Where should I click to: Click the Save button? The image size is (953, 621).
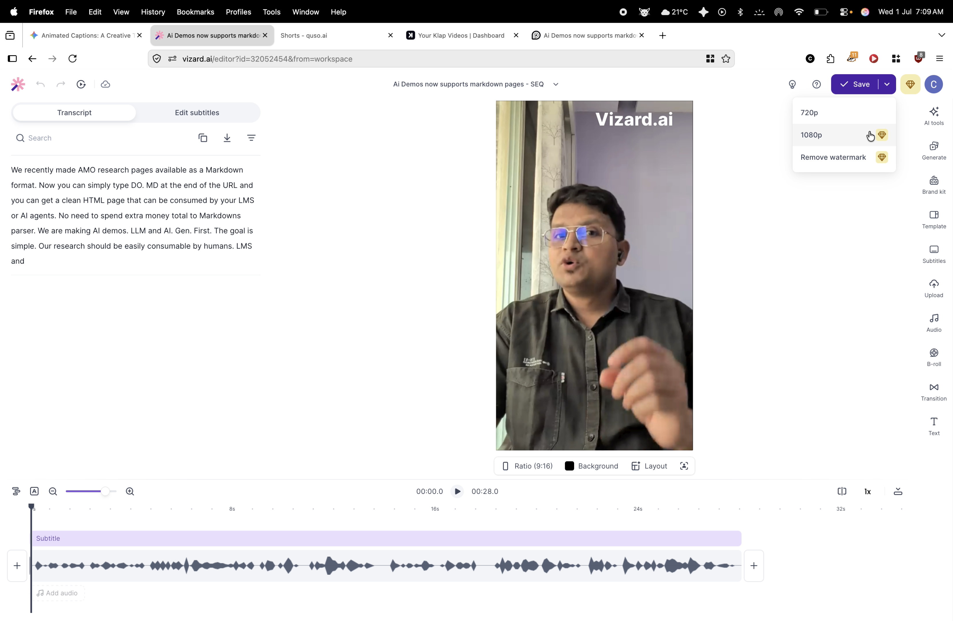pos(855,84)
